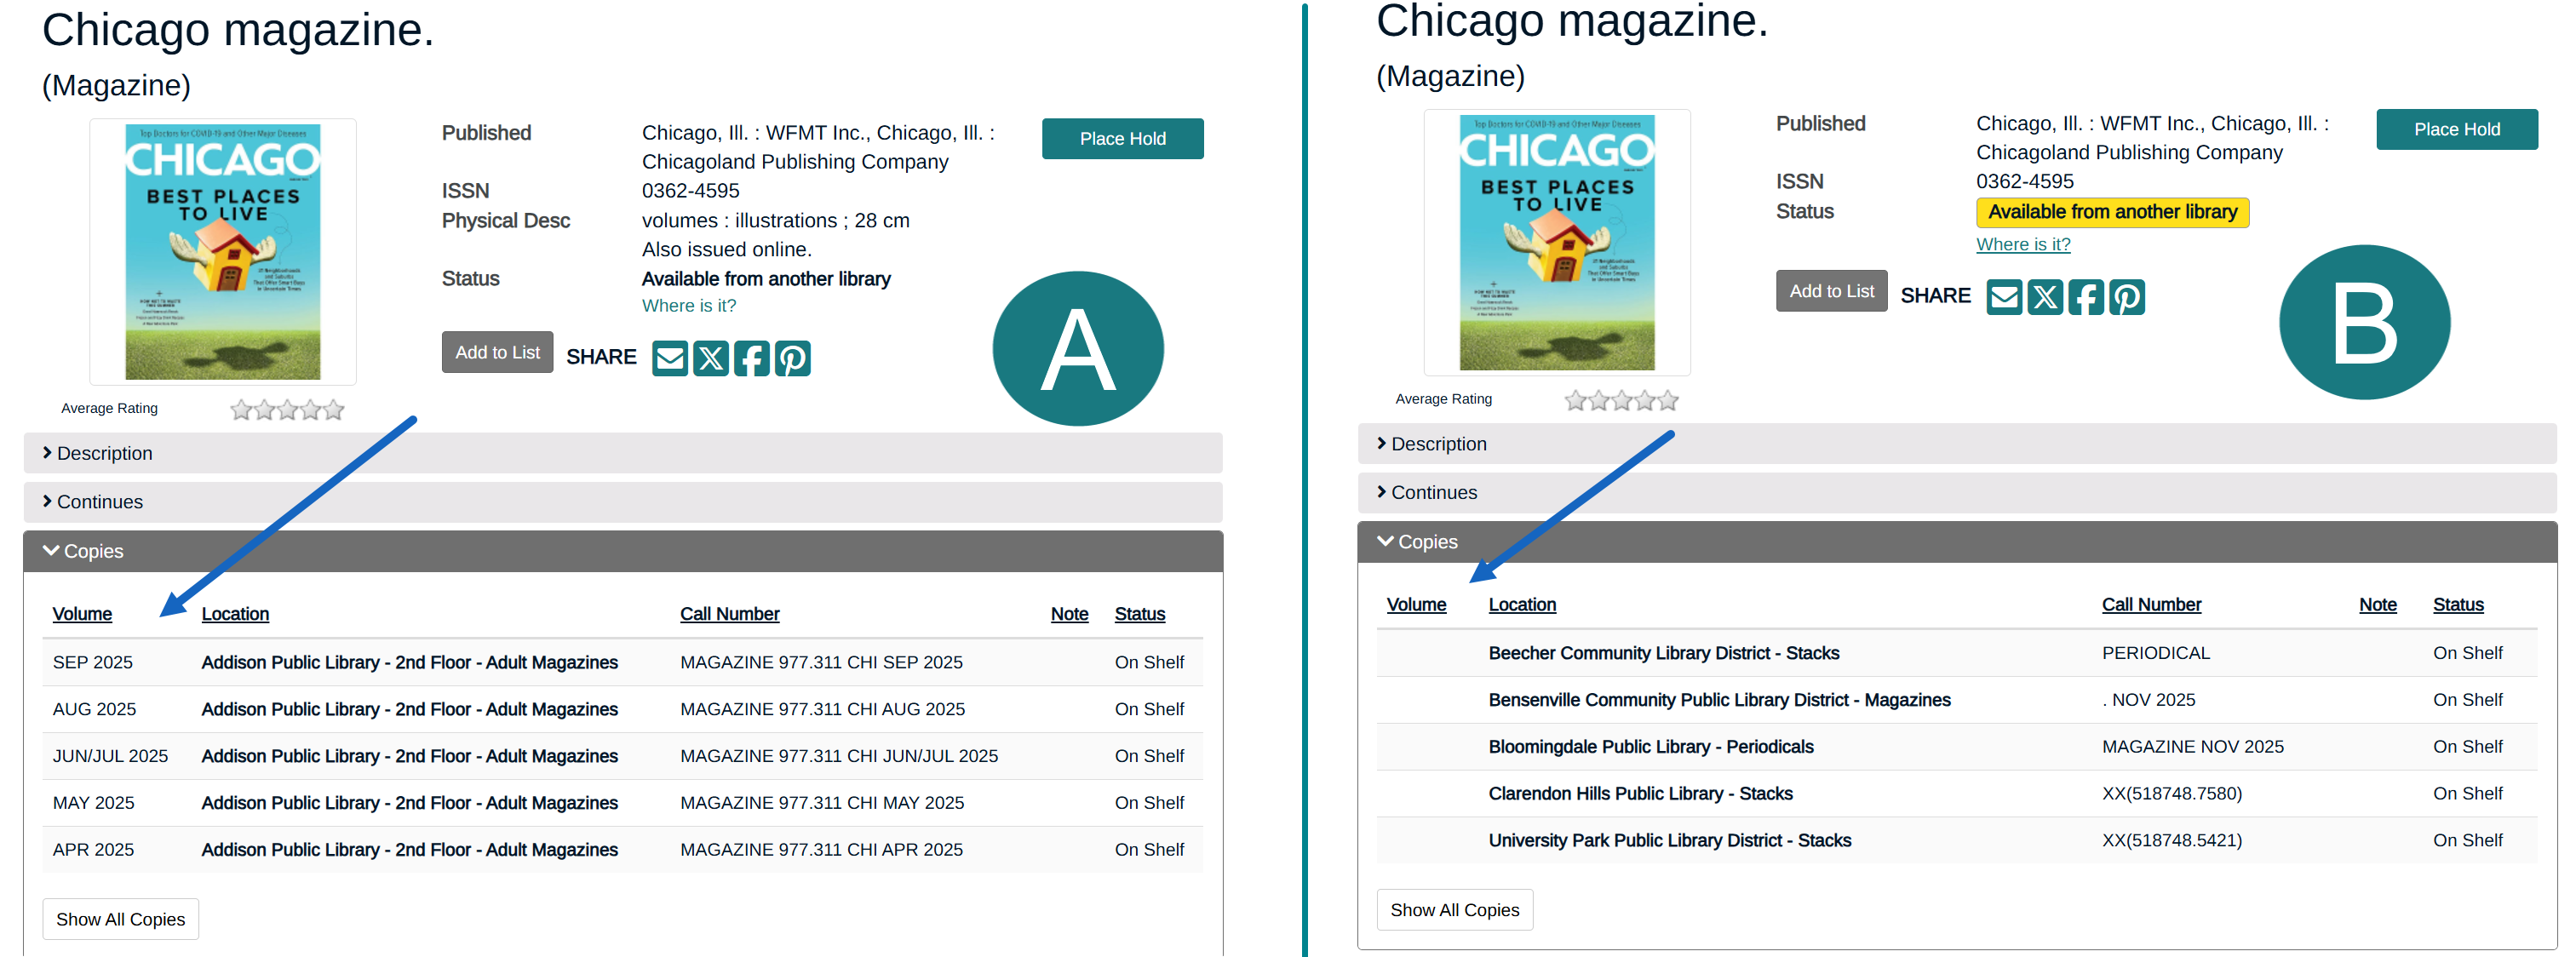Click Facebook share icon in panel B
The width and height of the screenshot is (2576, 957).
pyautogui.click(x=2085, y=297)
